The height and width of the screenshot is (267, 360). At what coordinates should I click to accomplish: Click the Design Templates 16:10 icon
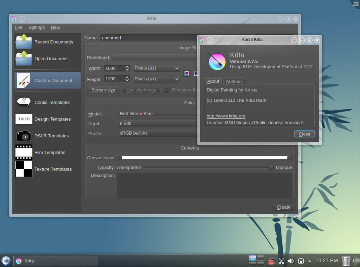[24, 119]
